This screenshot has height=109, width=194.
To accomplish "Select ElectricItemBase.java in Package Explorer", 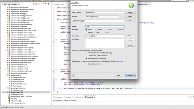I will point(19,84).
